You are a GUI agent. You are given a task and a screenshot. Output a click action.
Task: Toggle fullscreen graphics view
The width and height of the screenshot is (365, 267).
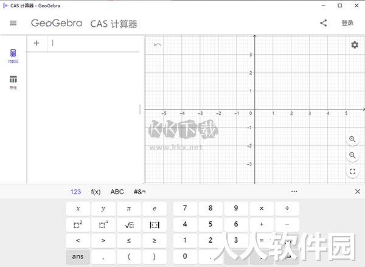coord(352,172)
